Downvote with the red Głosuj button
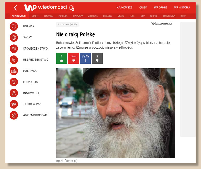Image resolution: width=201 pixels, height=169 pixels. [x=74, y=58]
